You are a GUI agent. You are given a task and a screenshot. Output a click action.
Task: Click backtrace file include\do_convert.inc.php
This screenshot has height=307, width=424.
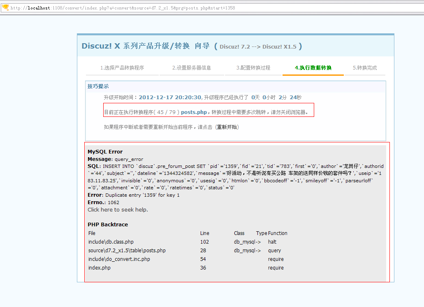pyautogui.click(x=119, y=259)
